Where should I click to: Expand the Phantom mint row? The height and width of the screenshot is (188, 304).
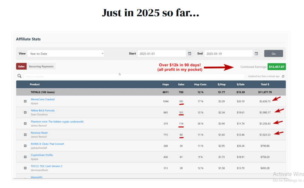(25, 124)
